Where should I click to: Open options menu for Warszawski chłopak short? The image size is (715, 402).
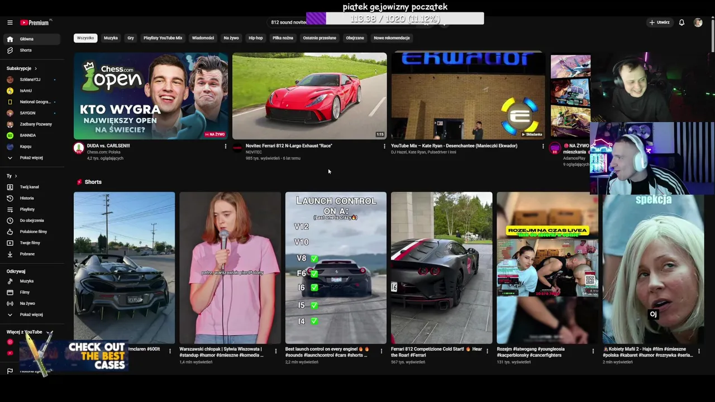[x=275, y=351]
